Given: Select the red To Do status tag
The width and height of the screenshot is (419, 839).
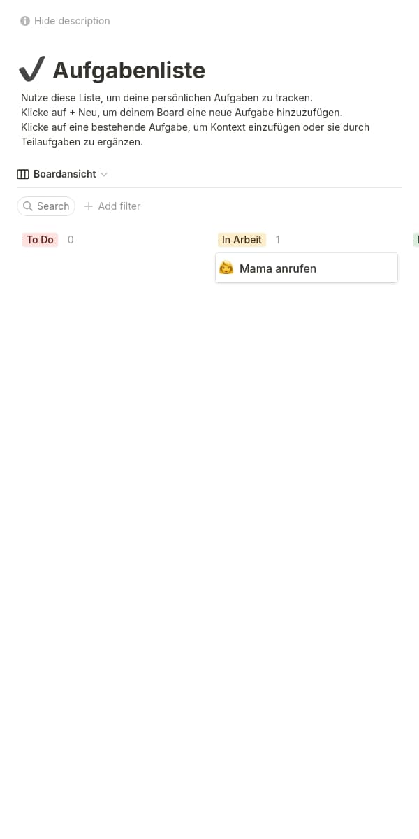Looking at the screenshot, I should [x=40, y=240].
